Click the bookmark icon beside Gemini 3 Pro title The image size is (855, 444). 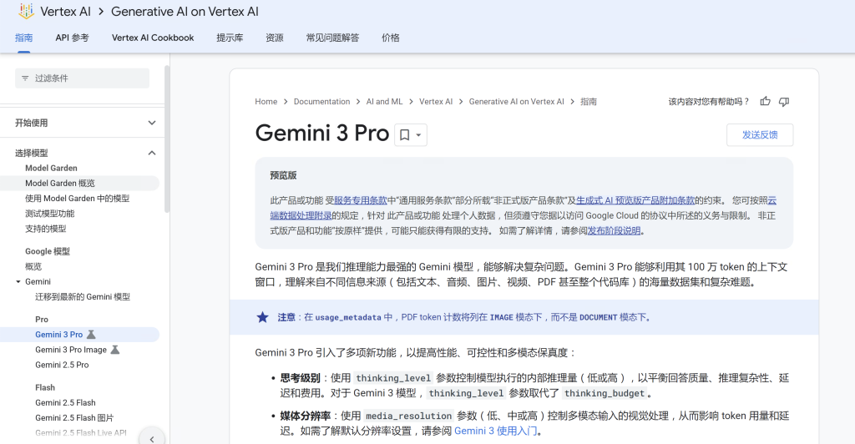(405, 134)
